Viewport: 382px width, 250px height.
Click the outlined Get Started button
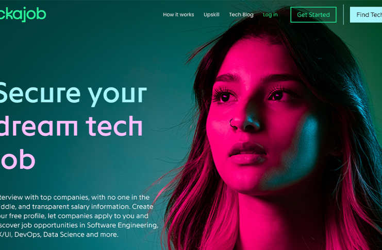click(x=313, y=15)
